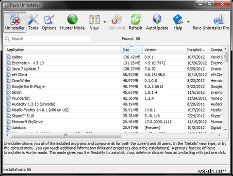Click the (Preview) version cell
This screenshot has width=233, height=176.
click(152, 127)
